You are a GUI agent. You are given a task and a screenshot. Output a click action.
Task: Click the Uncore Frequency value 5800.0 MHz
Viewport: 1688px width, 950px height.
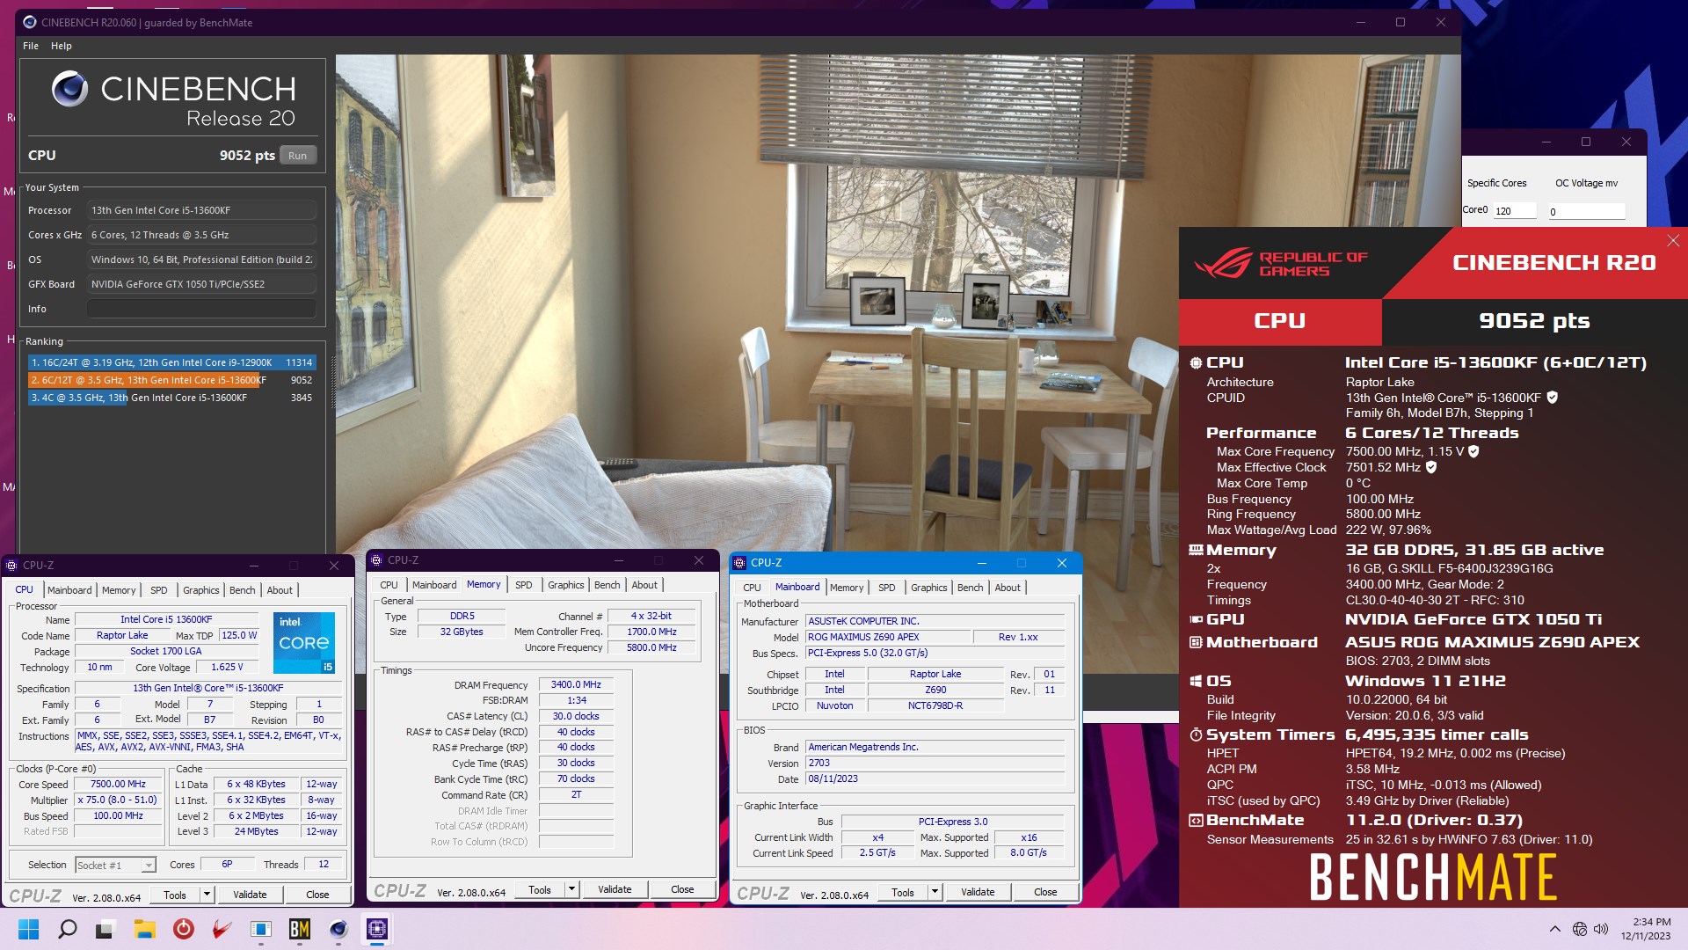point(651,647)
